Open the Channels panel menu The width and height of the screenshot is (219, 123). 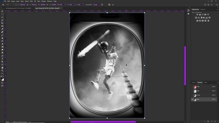click(218, 83)
